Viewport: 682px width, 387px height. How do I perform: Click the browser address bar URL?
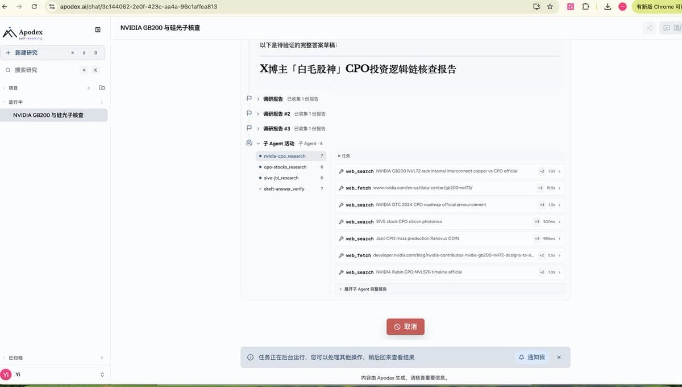click(139, 7)
